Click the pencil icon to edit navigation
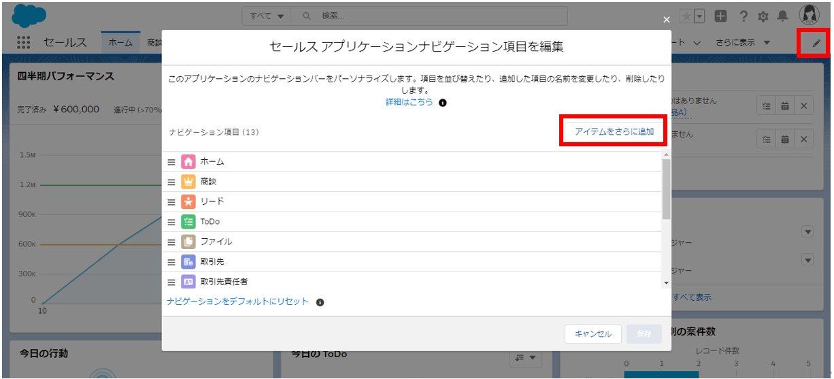 pyautogui.click(x=816, y=44)
